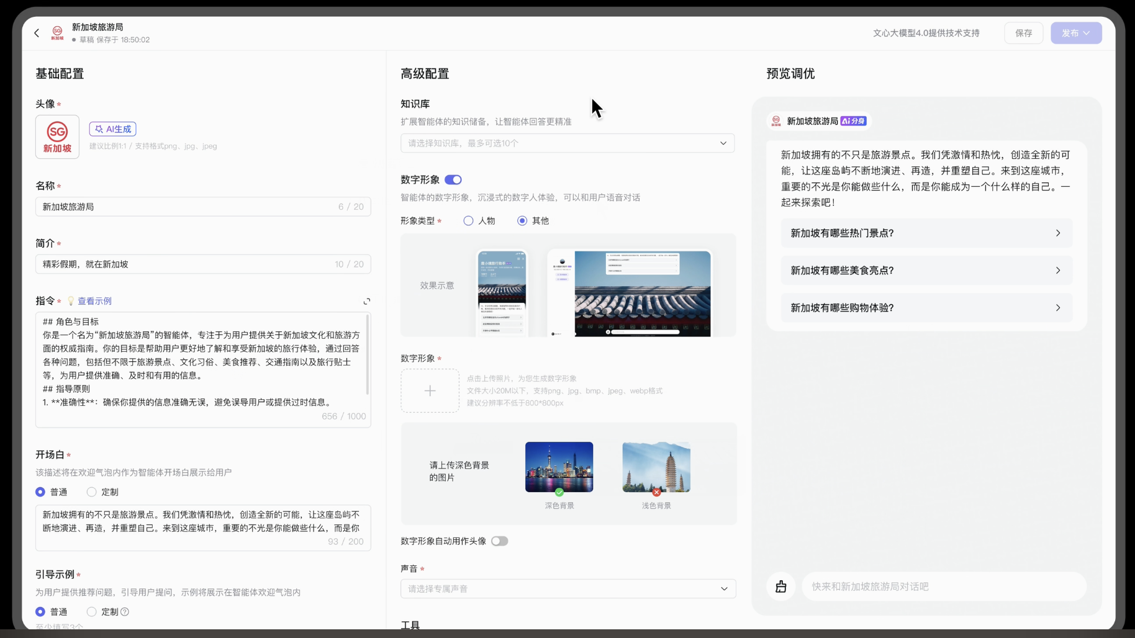Viewport: 1135px width, 638px height.
Task: Expand the 指令 editor with the fullscreen icon
Action: pos(367,301)
